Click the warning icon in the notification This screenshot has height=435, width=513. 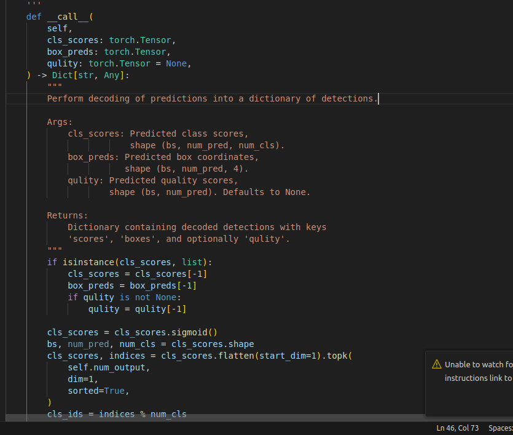pos(437,364)
